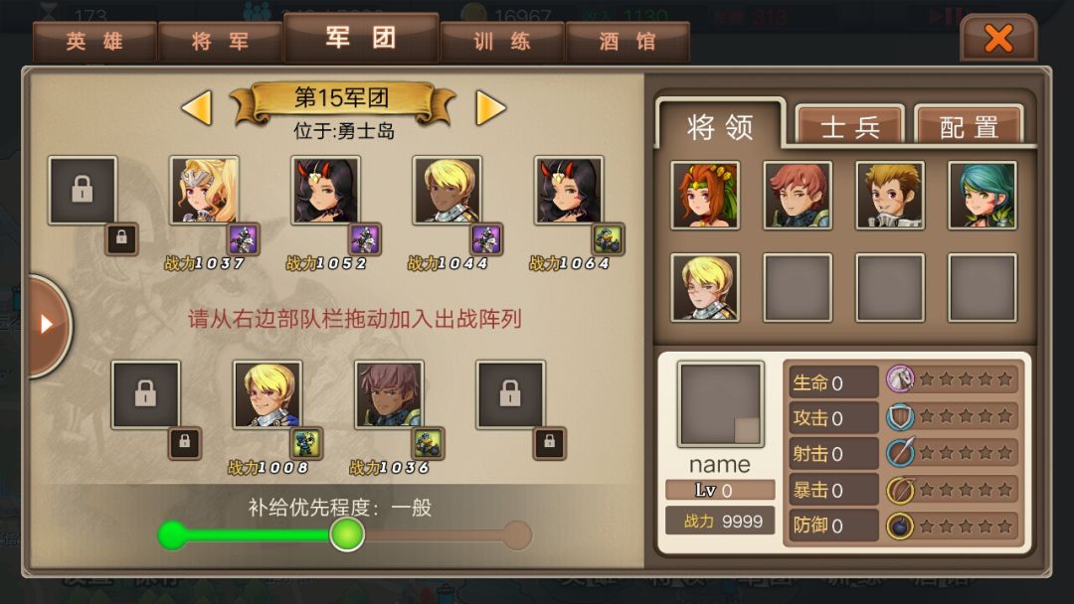This screenshot has width=1074, height=604.
Task: Click the supply priority slider green handle
Action: [x=347, y=534]
